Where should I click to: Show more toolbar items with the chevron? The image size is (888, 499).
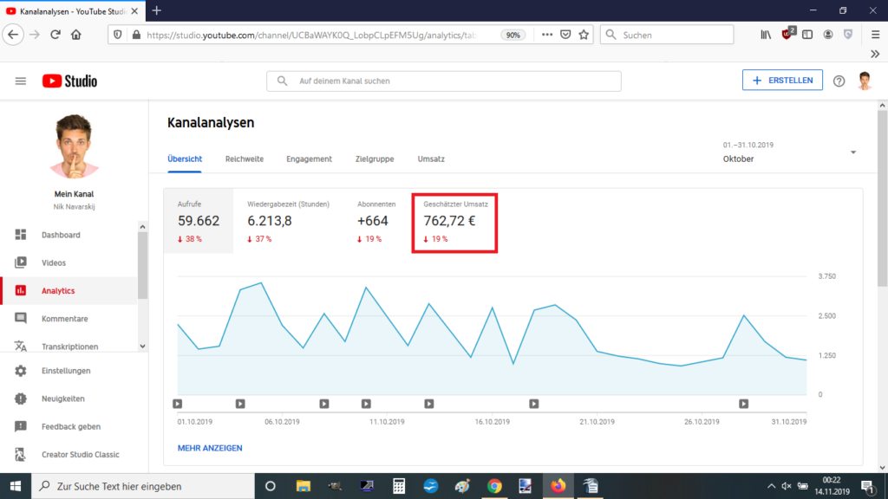pos(875,55)
